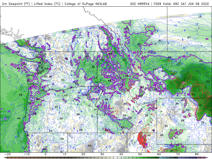Click the 'F009 Valid: 09Z SAT JUN 06 2020' text
The image size is (212, 159).
point(181,4)
